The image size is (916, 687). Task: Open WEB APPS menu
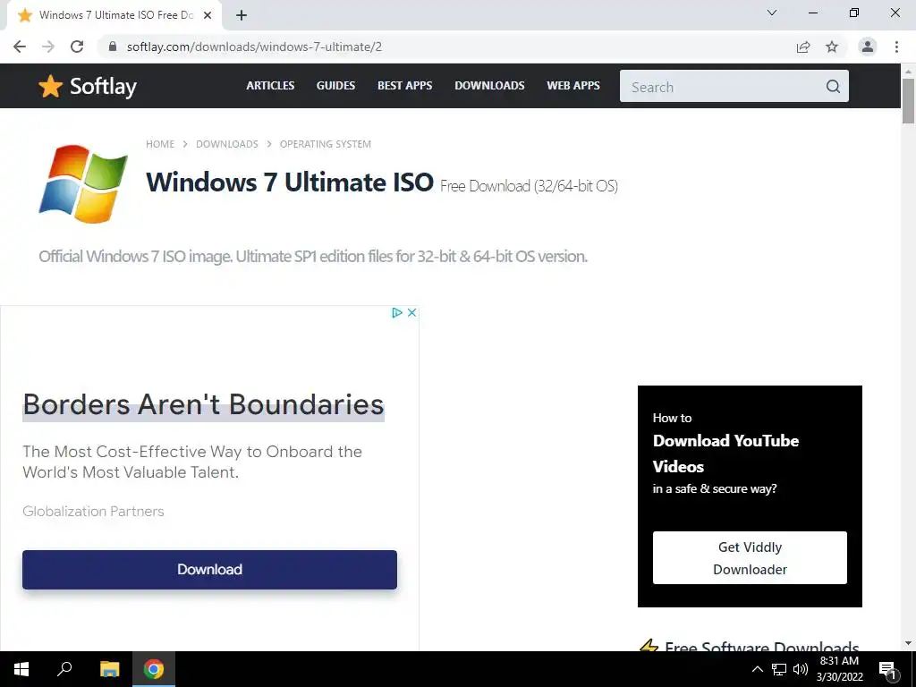(x=573, y=85)
